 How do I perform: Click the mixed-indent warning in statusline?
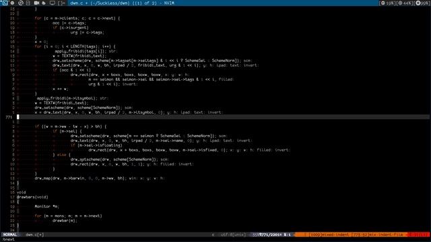(329, 235)
